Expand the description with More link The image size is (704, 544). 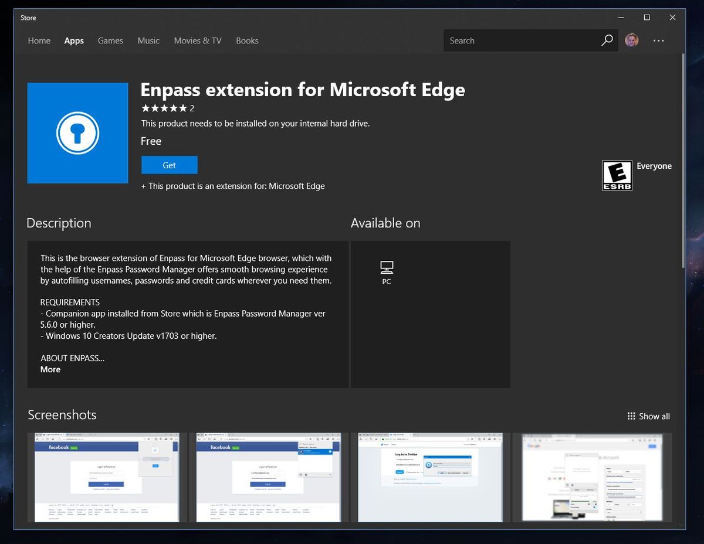coord(50,369)
